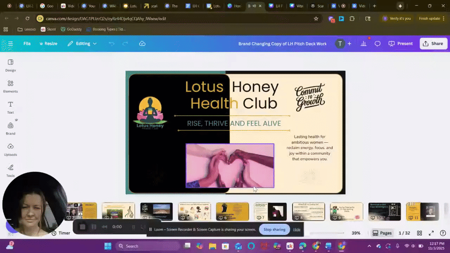Open the Tools sidebar panel
This screenshot has height=253, width=450.
[11, 171]
